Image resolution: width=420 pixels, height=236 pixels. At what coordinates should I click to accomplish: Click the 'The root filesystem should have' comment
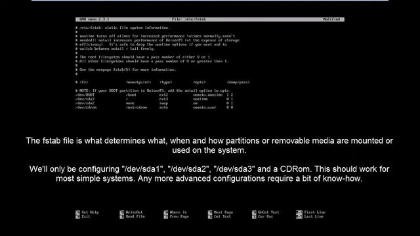click(x=144, y=57)
